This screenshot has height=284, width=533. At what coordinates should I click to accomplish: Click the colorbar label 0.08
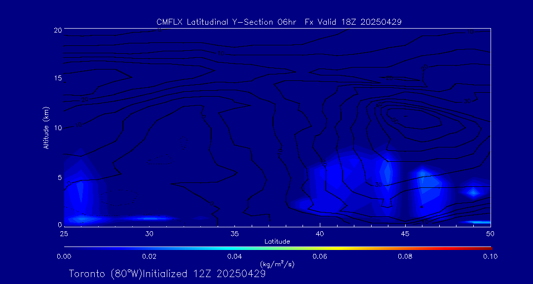(405, 256)
